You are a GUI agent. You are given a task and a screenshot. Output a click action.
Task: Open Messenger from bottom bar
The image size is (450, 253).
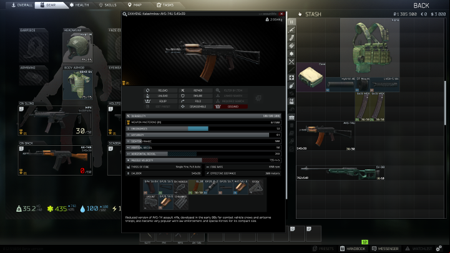(x=385, y=249)
